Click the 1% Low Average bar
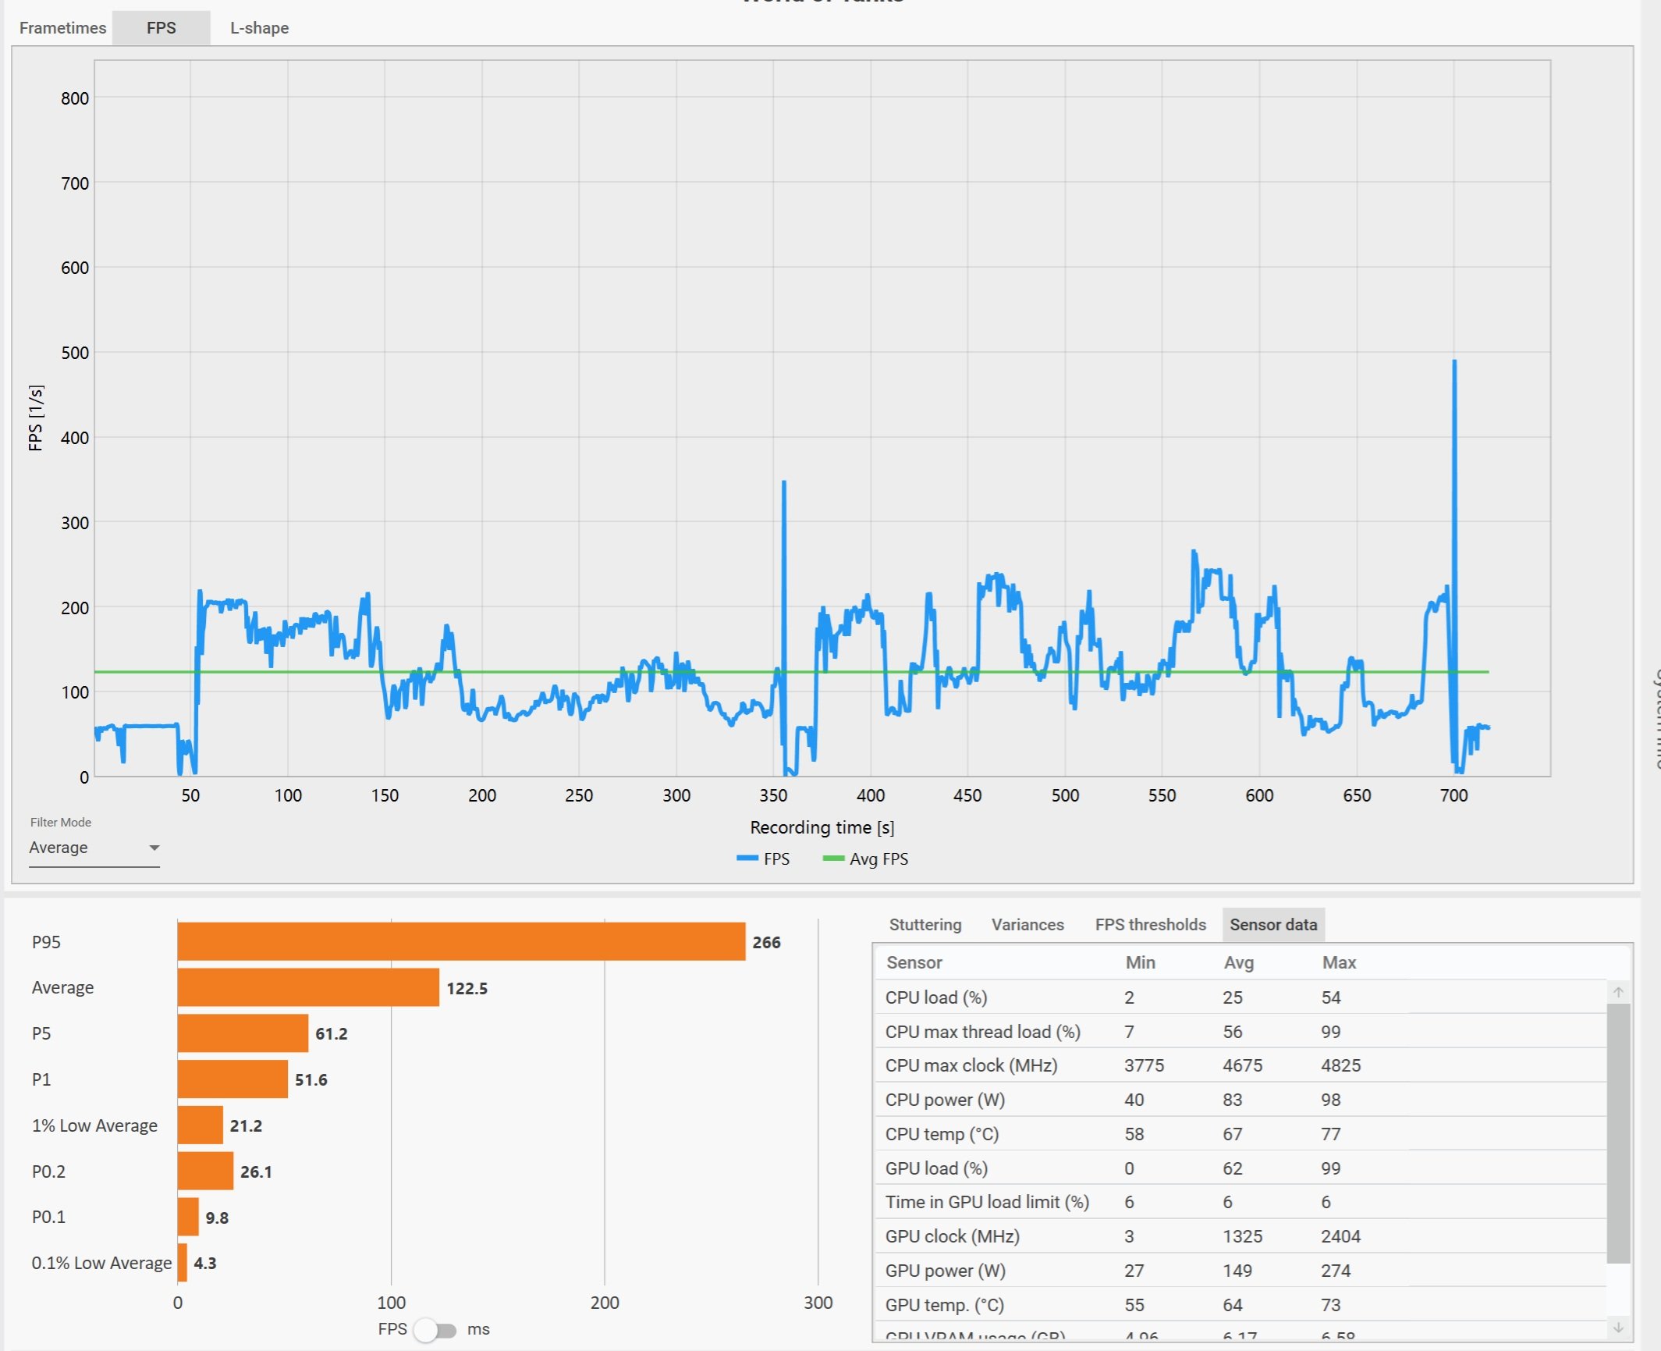 coord(200,1125)
